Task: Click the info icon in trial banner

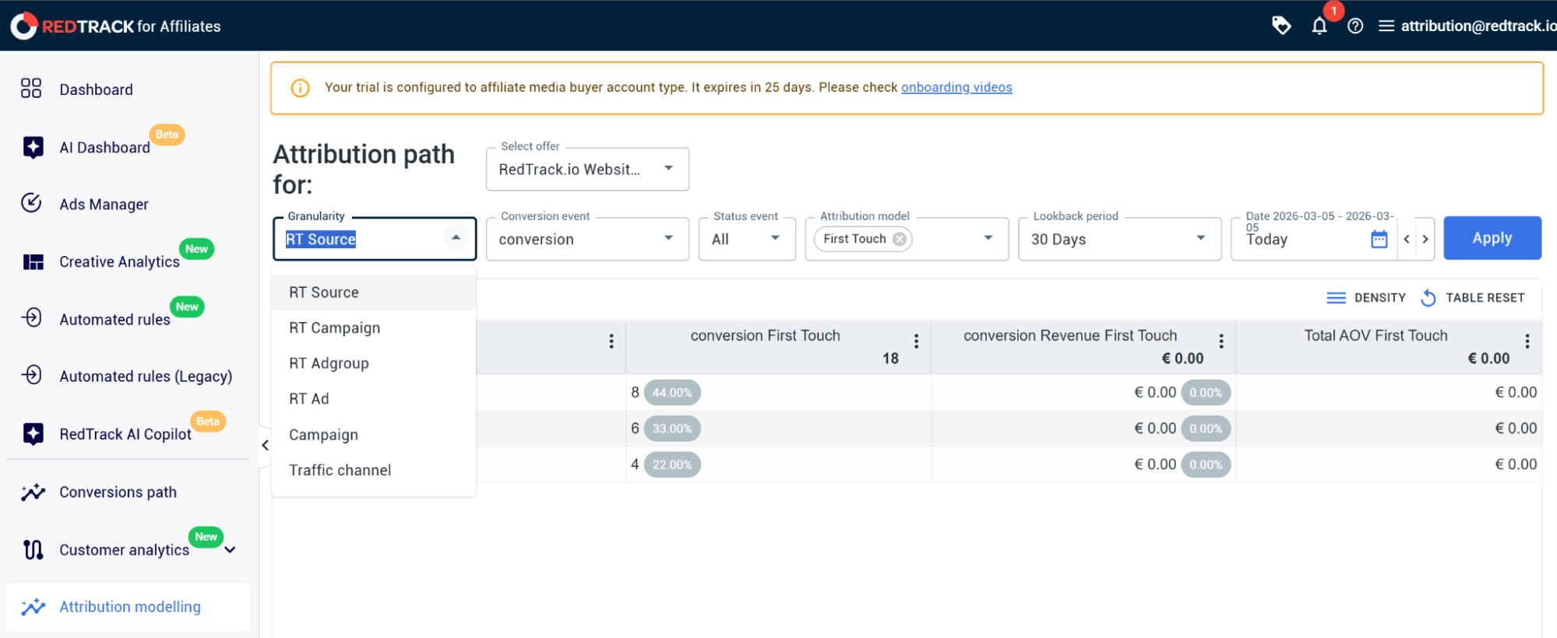Action: coord(300,88)
